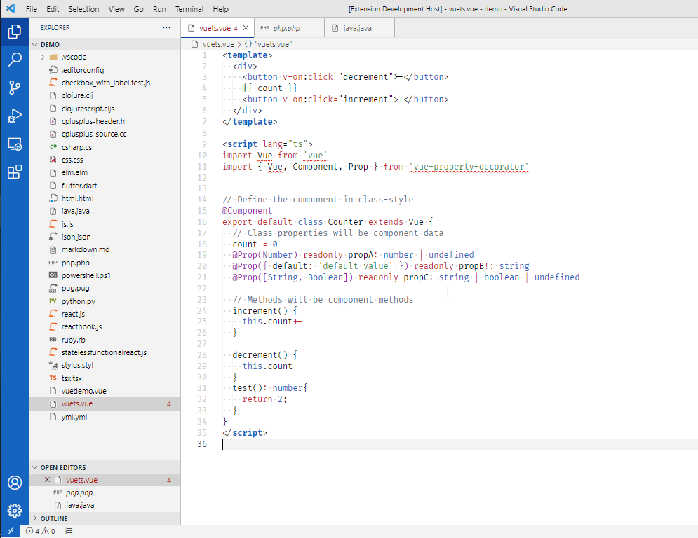Open vuedemo.vue file

coord(105,391)
